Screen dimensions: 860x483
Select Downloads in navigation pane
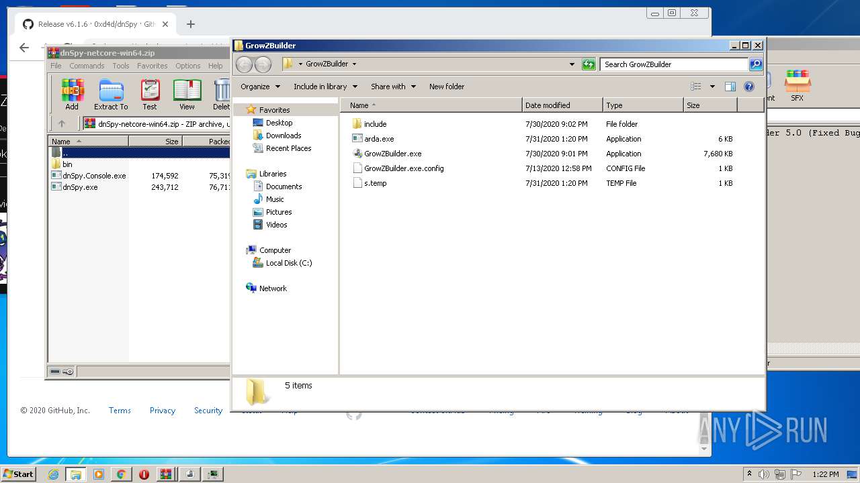click(x=284, y=136)
